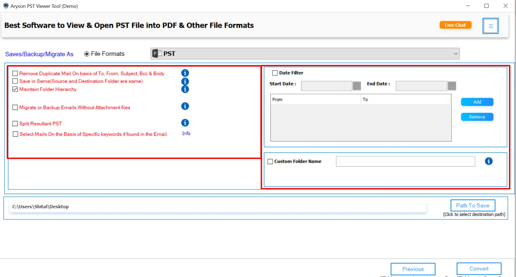Viewport: 516px width, 277px height.
Task: Select the File Formats radio button
Action: click(x=86, y=54)
